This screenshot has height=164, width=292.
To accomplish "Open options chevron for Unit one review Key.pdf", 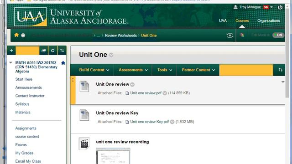I will (x=172, y=122).
